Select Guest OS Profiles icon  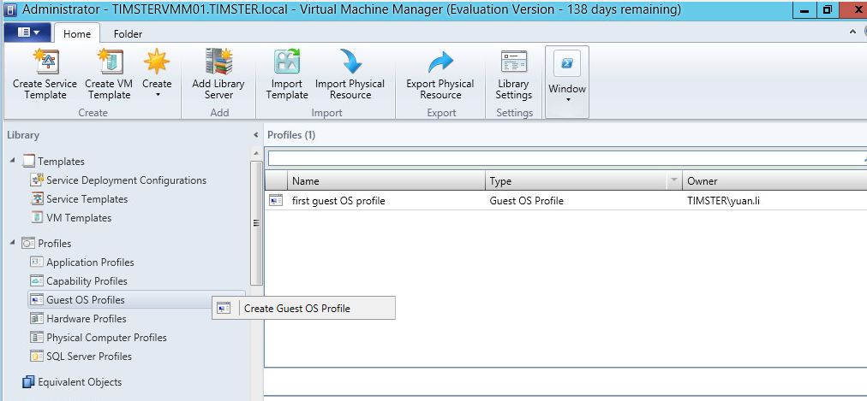[37, 299]
